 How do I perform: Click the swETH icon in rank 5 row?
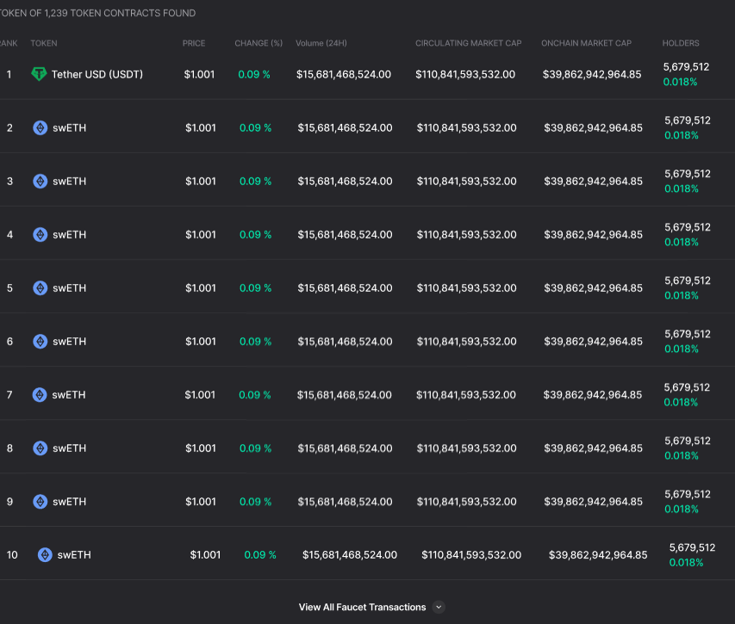40,287
